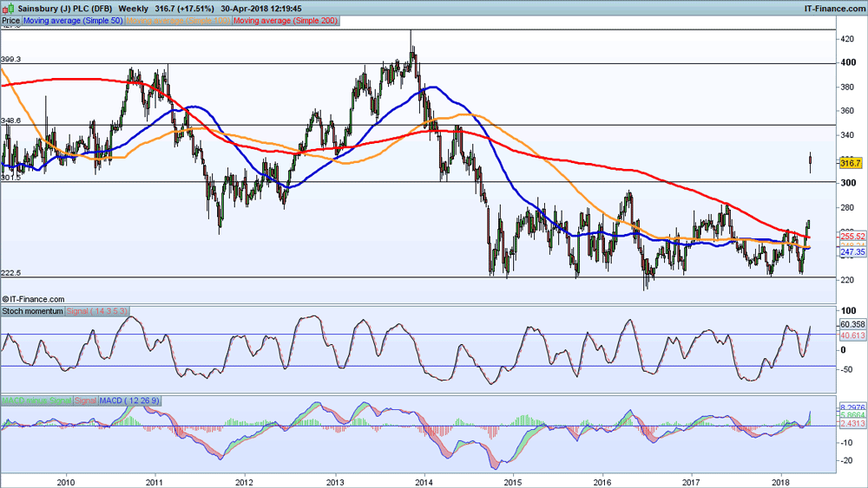868x488 pixels.
Task: Click the 8.2976 MACD value
Action: pyautogui.click(x=852, y=407)
